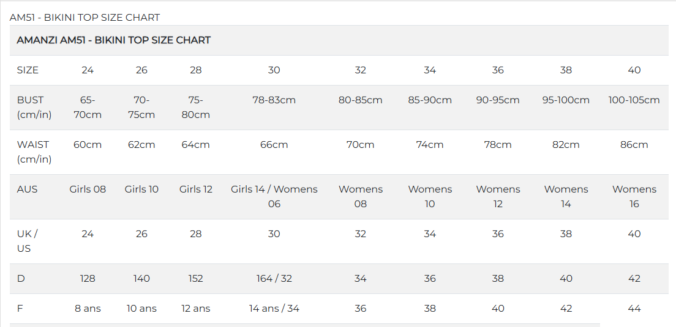Select the Girls 08 AUS cell

point(88,189)
